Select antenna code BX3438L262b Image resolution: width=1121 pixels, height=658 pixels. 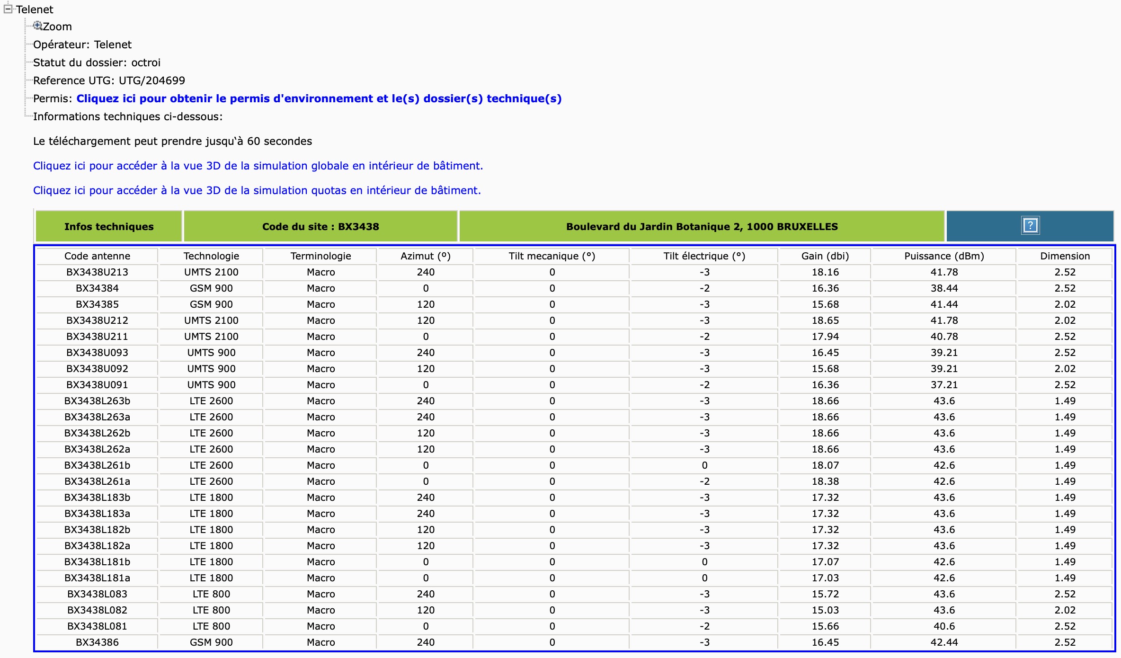[x=97, y=433]
